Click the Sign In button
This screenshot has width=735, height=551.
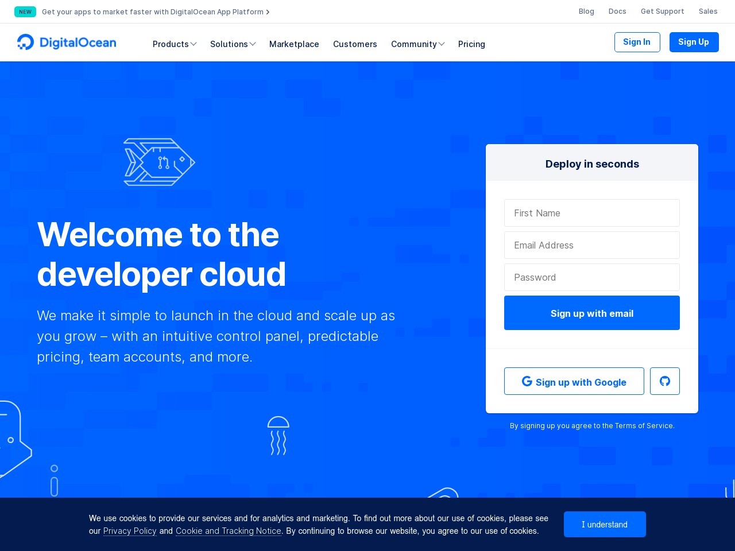pyautogui.click(x=637, y=42)
